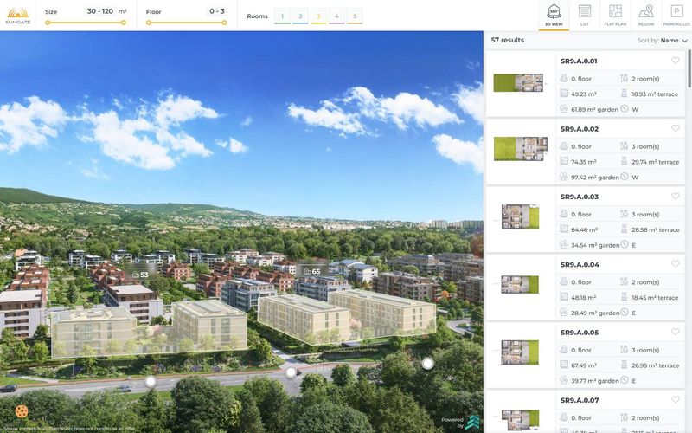Screen dimensions: 692x433
Task: Expand the Sort by Name dropdown
Action: click(663, 40)
